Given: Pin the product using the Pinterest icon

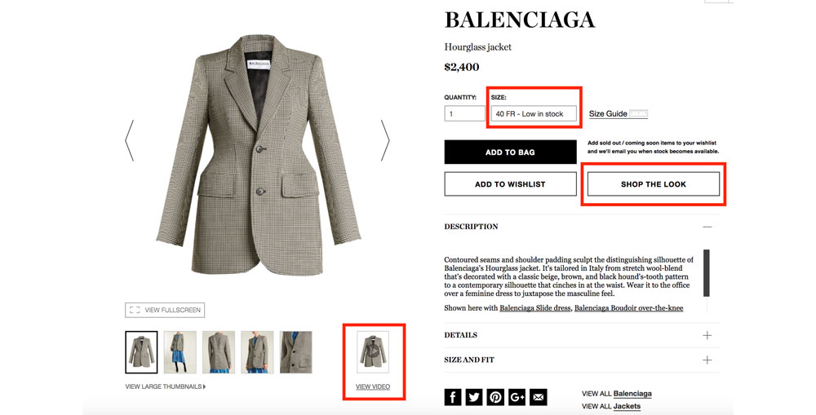Looking at the screenshot, I should (495, 397).
